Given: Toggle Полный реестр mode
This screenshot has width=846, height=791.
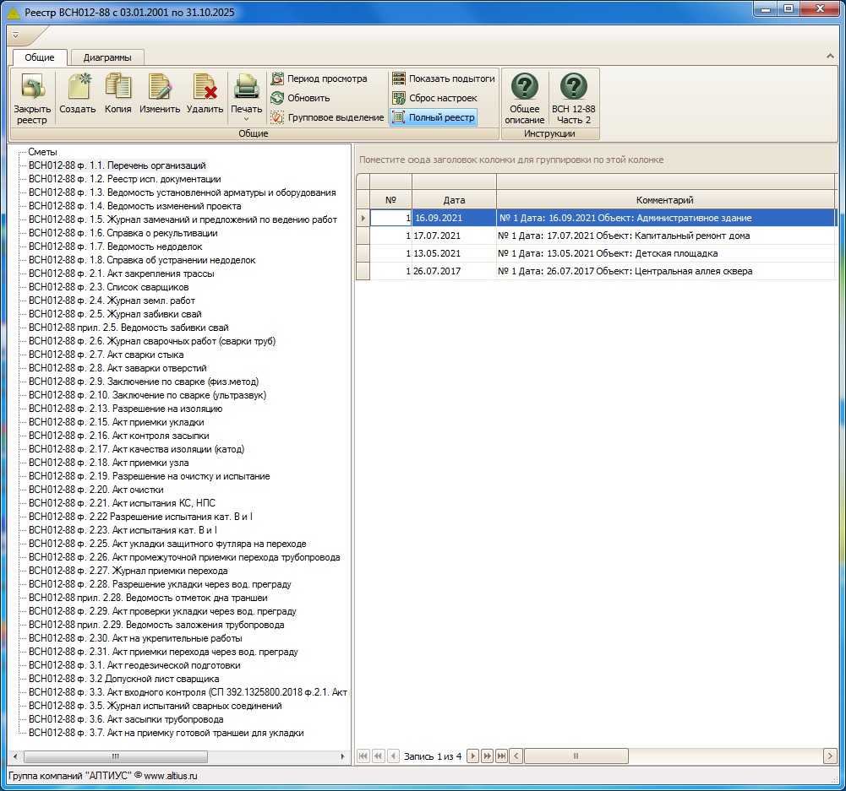Looking at the screenshot, I should [x=434, y=117].
